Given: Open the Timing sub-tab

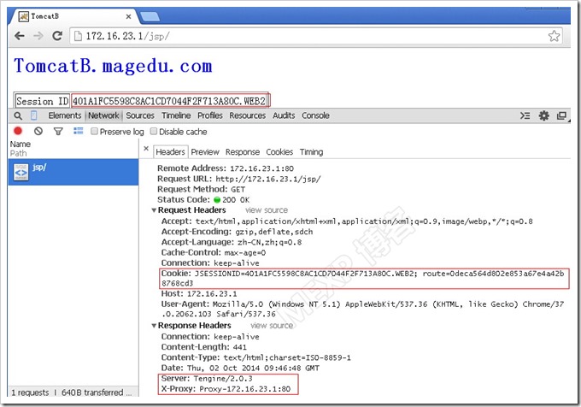Looking at the screenshot, I should 311,152.
